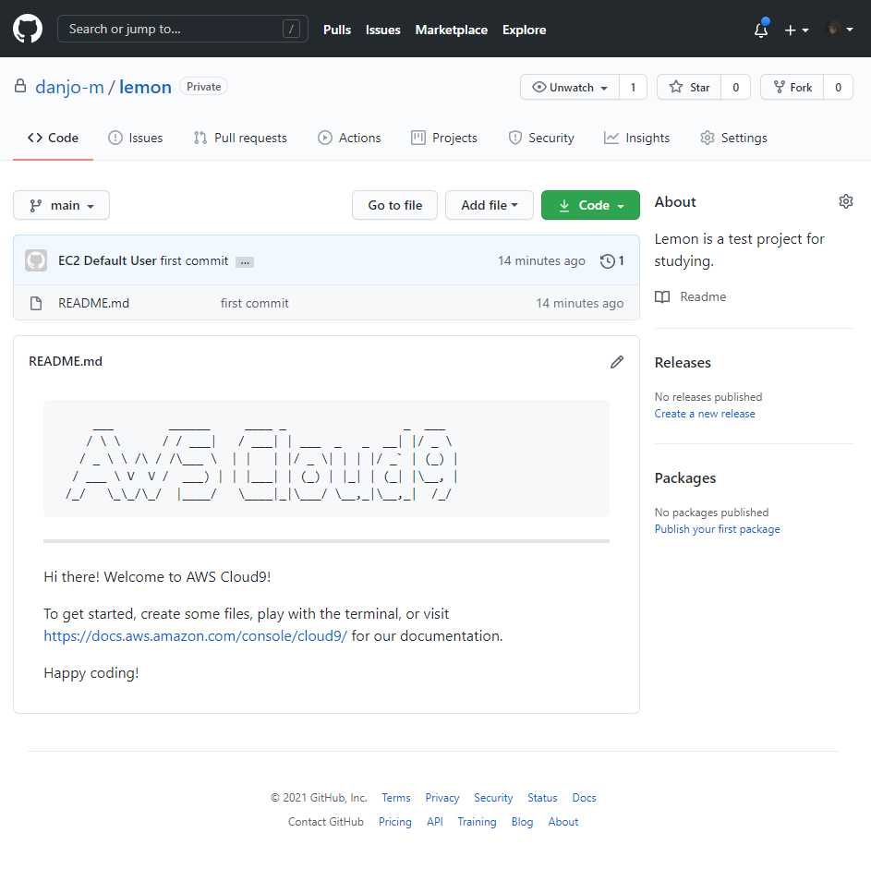This screenshot has height=881, width=871.
Task: Open footer Contact GitHub link
Action: [x=326, y=822]
